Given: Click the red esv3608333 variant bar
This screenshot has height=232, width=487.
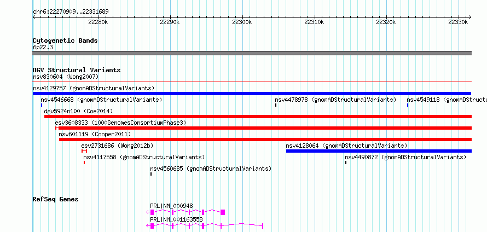Looking at the screenshot, I should click(x=263, y=128).
